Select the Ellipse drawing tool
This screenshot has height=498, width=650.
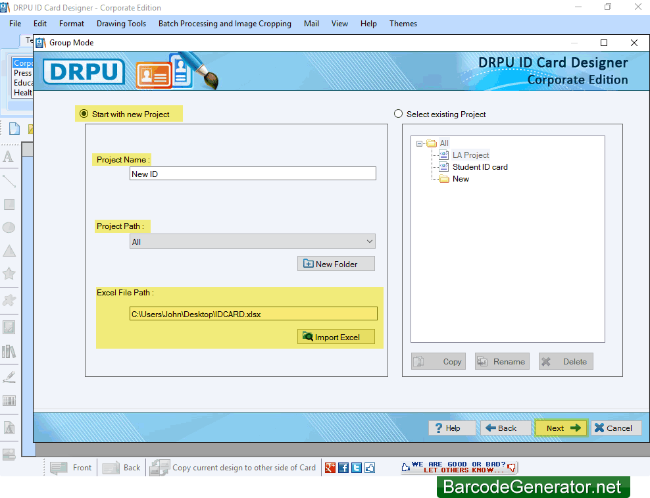[9, 228]
